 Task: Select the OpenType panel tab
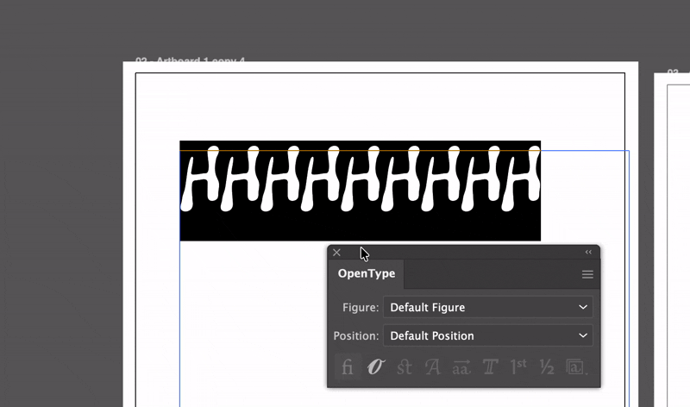tap(366, 273)
